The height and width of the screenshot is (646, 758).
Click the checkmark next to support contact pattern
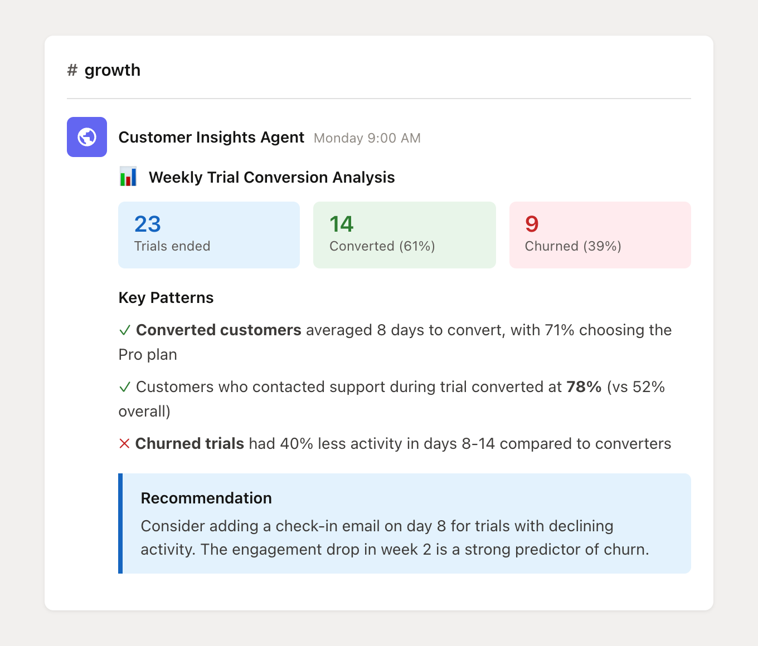(125, 386)
